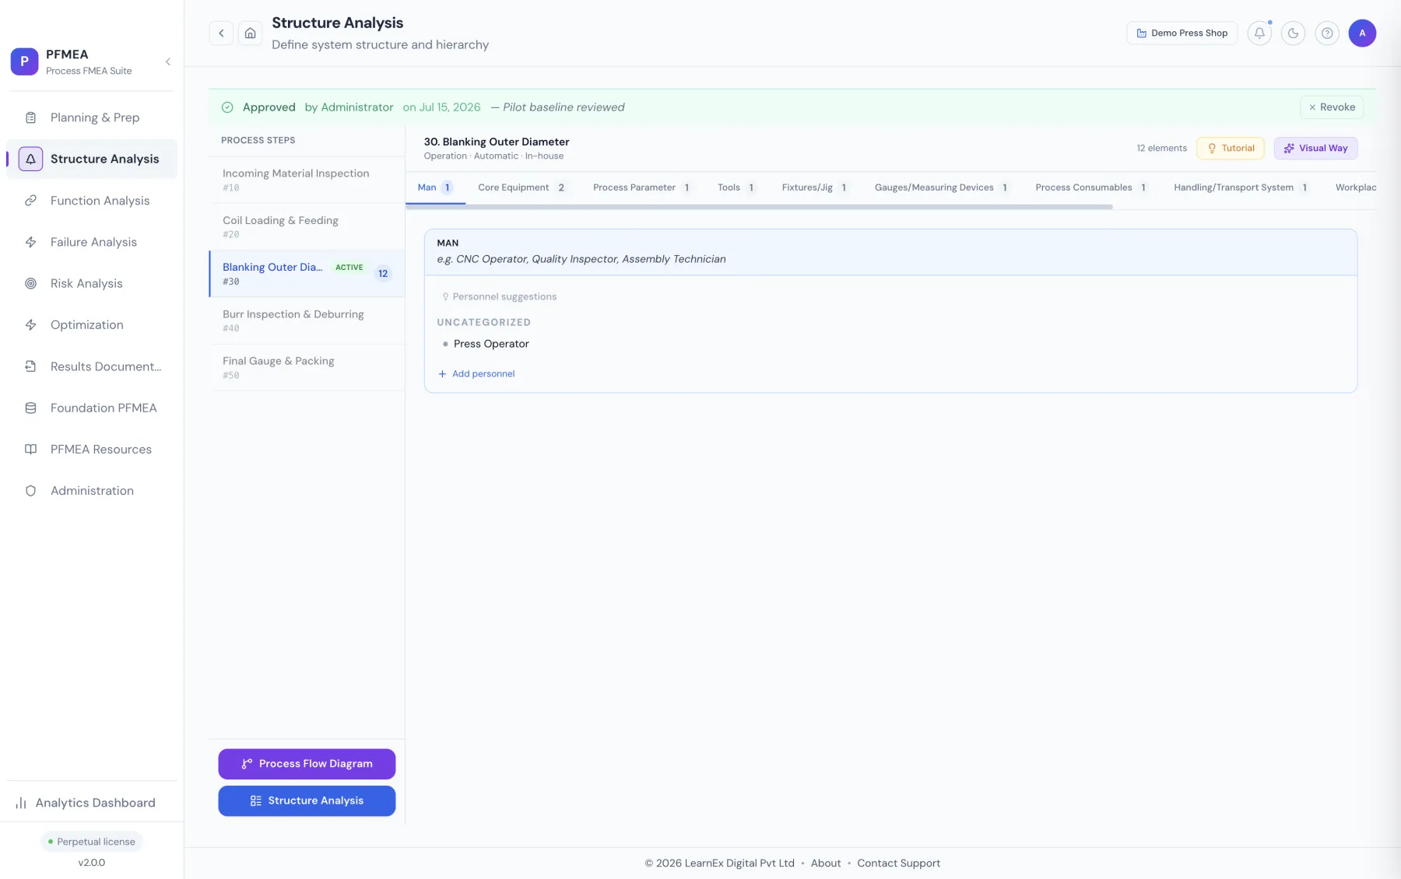Open the Demo Press Shop selector
Image resolution: width=1401 pixels, height=879 pixels.
pyautogui.click(x=1182, y=33)
